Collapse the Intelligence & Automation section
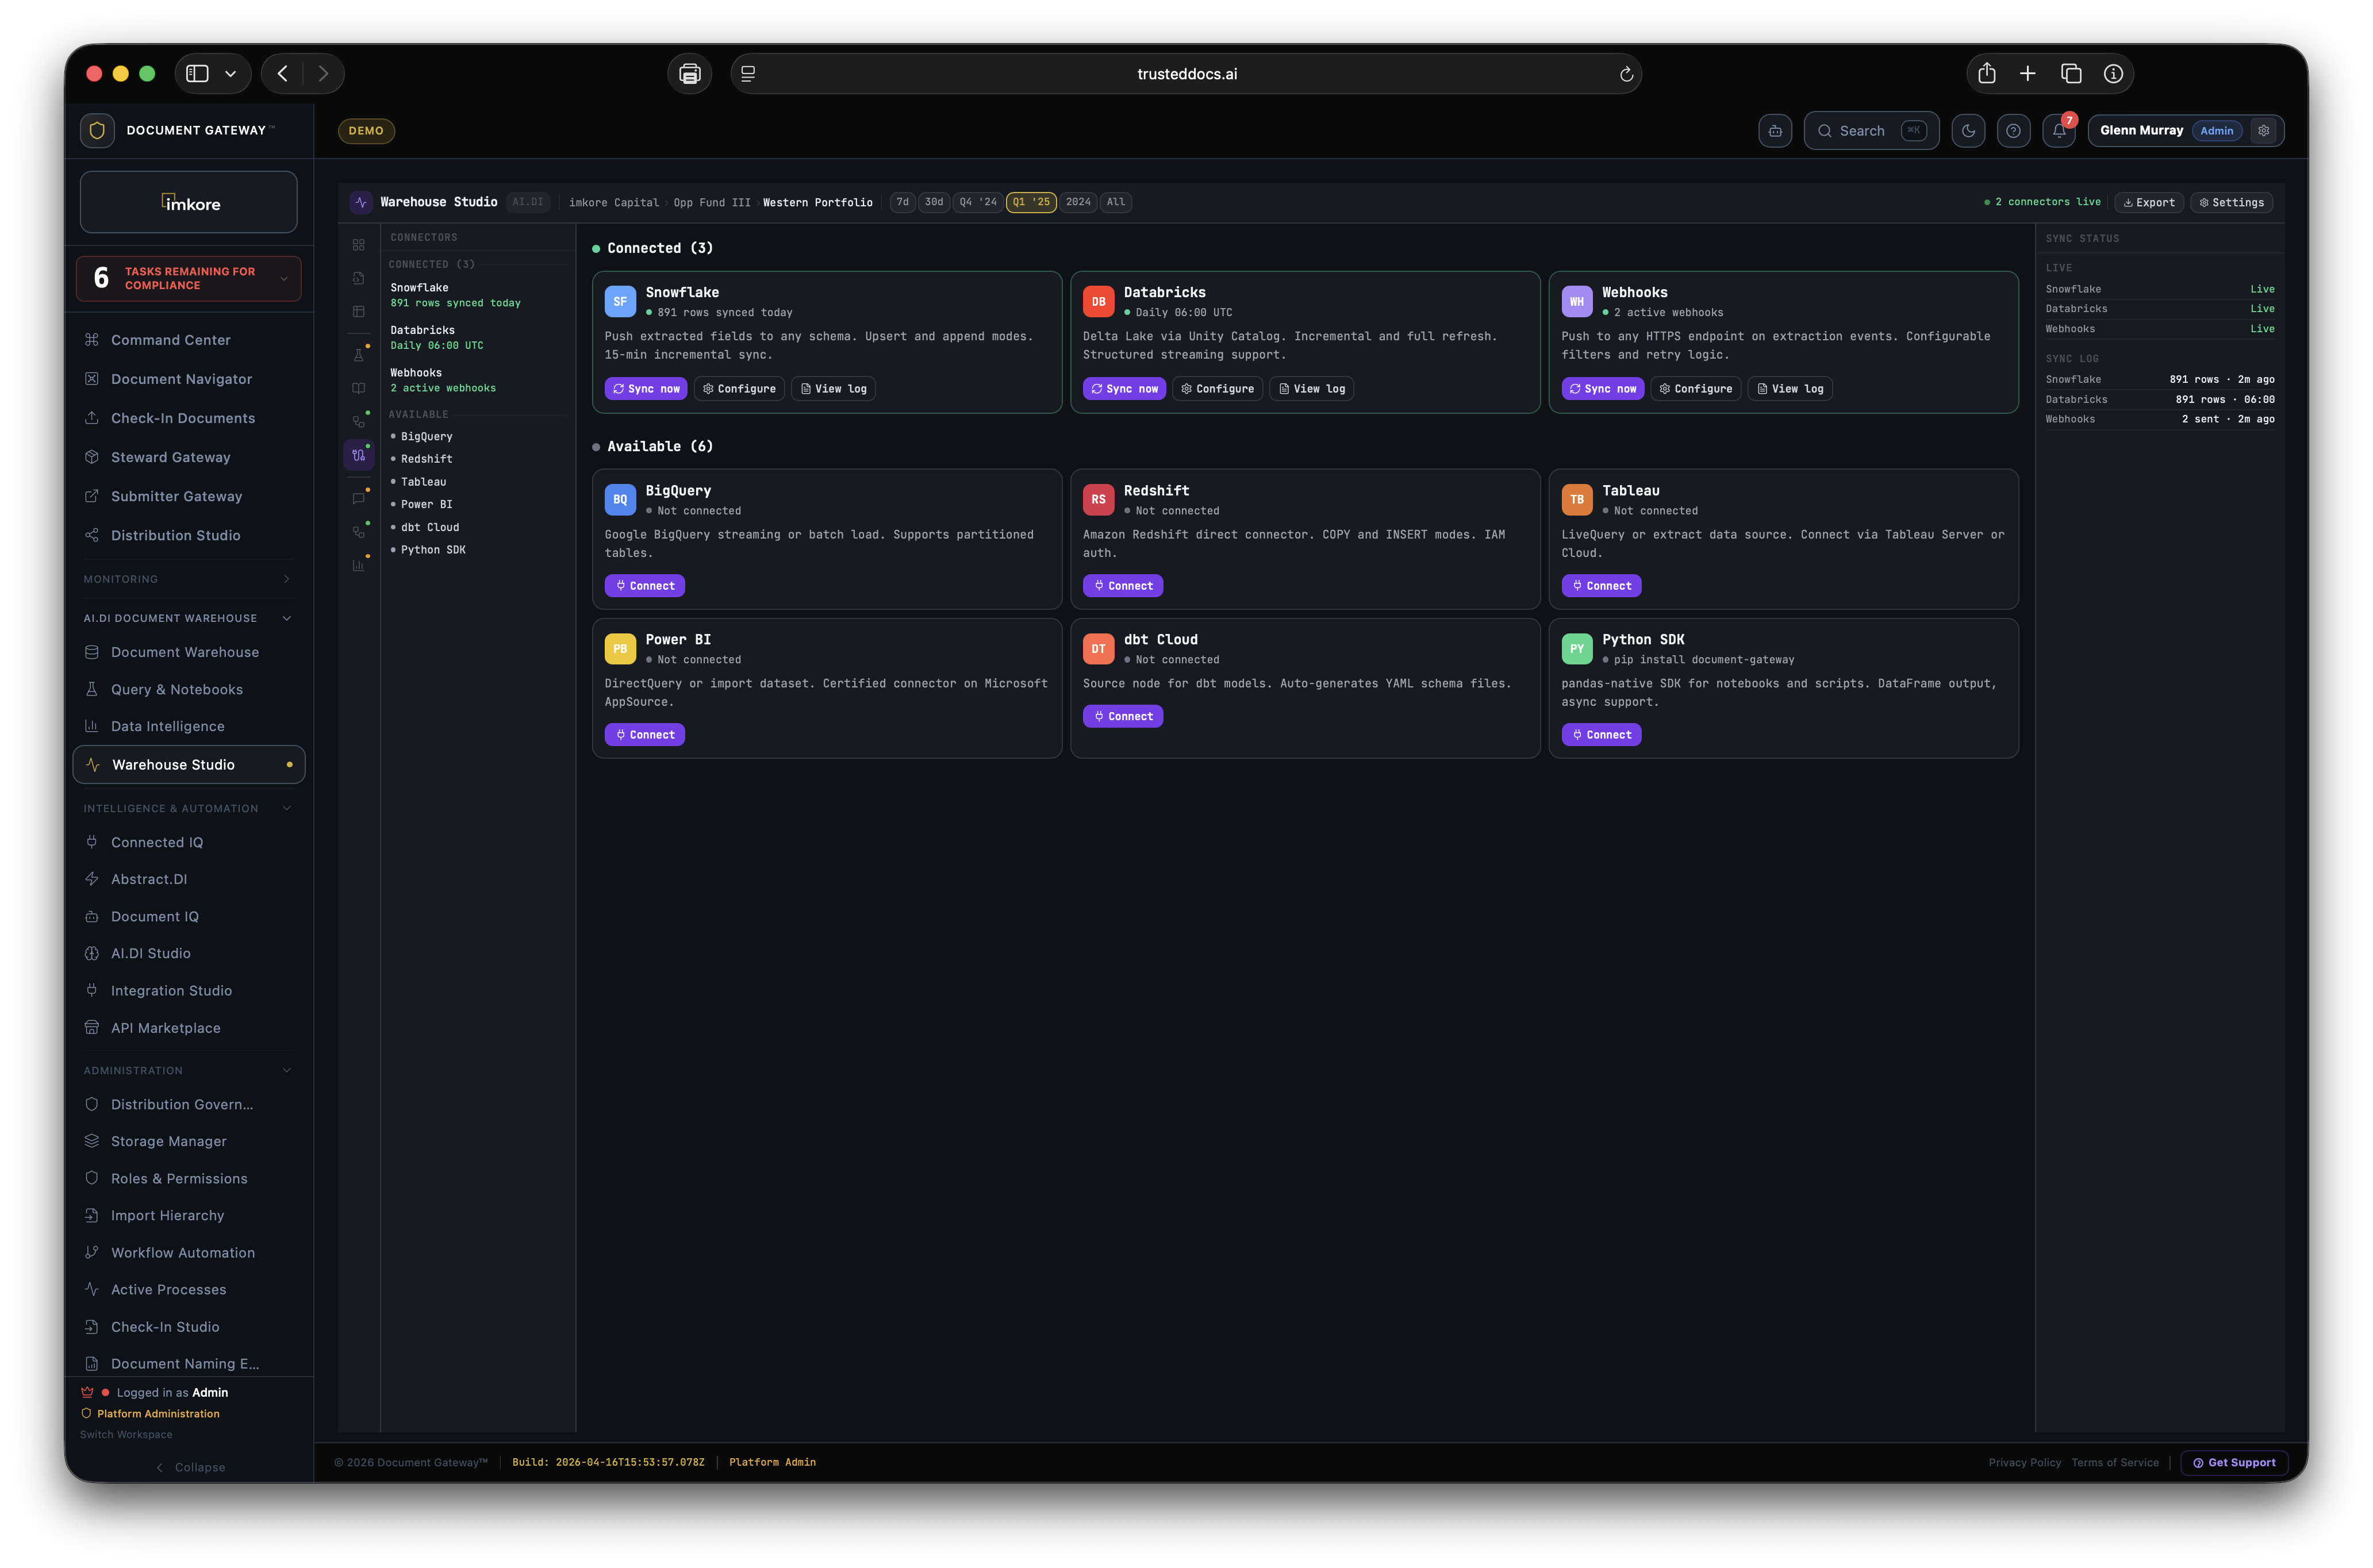This screenshot has width=2373, height=1568. 189,808
